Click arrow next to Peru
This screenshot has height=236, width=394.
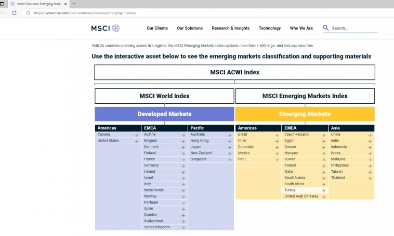click(277, 160)
